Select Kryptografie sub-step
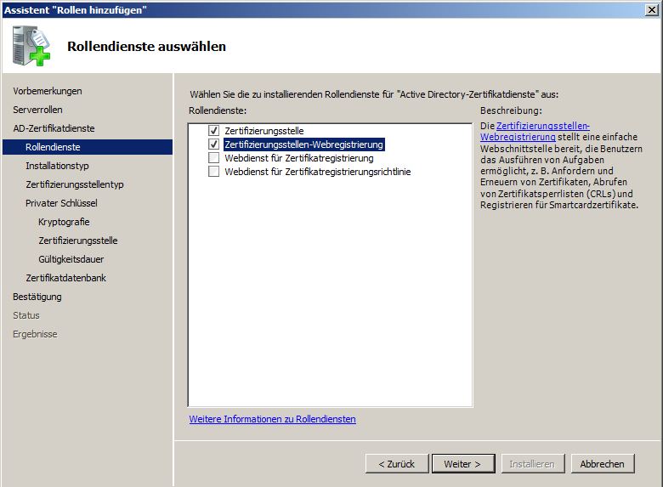The width and height of the screenshot is (663, 487). [x=64, y=222]
